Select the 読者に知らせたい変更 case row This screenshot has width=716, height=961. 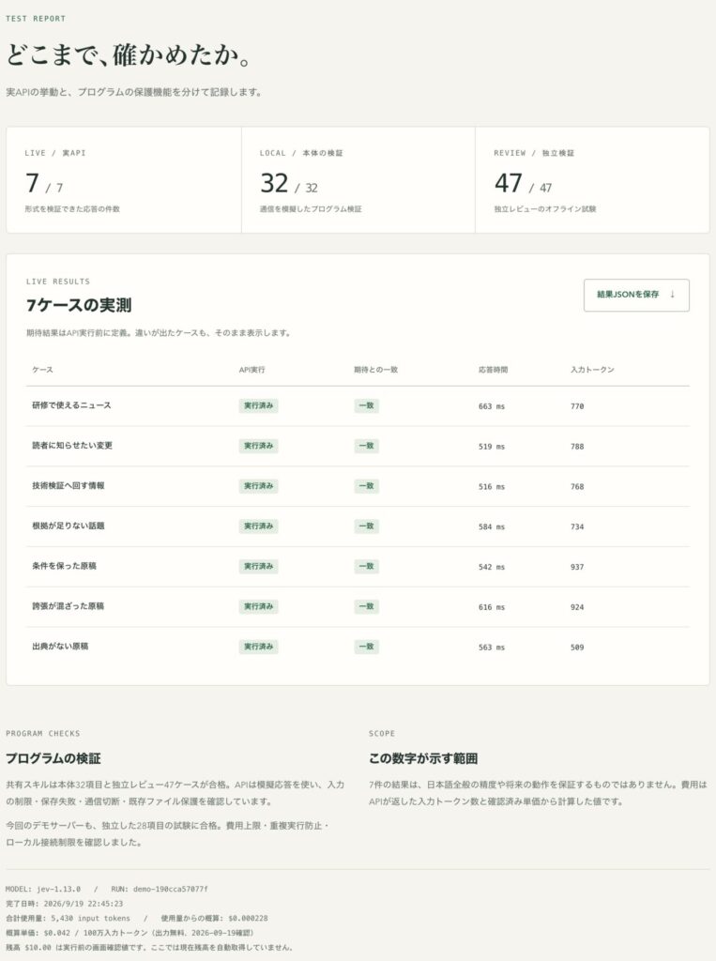click(358, 446)
